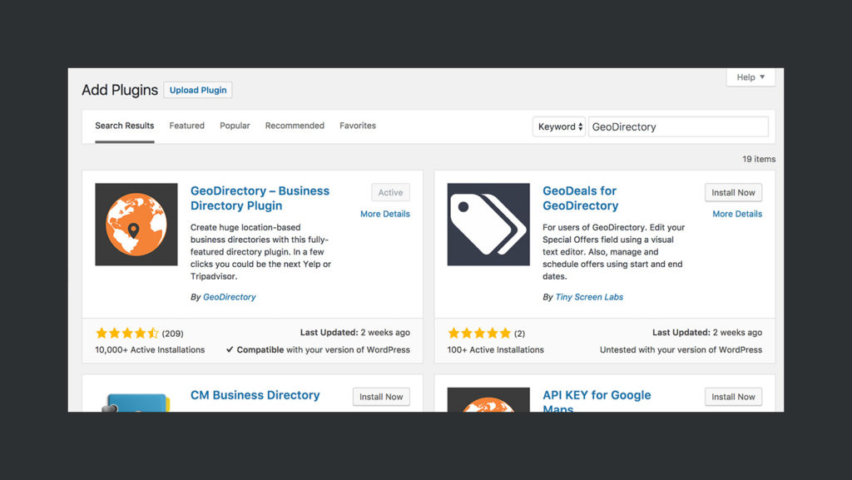Open More Details for GeoDirectory plugin
The height and width of the screenshot is (480, 852).
[x=385, y=214]
